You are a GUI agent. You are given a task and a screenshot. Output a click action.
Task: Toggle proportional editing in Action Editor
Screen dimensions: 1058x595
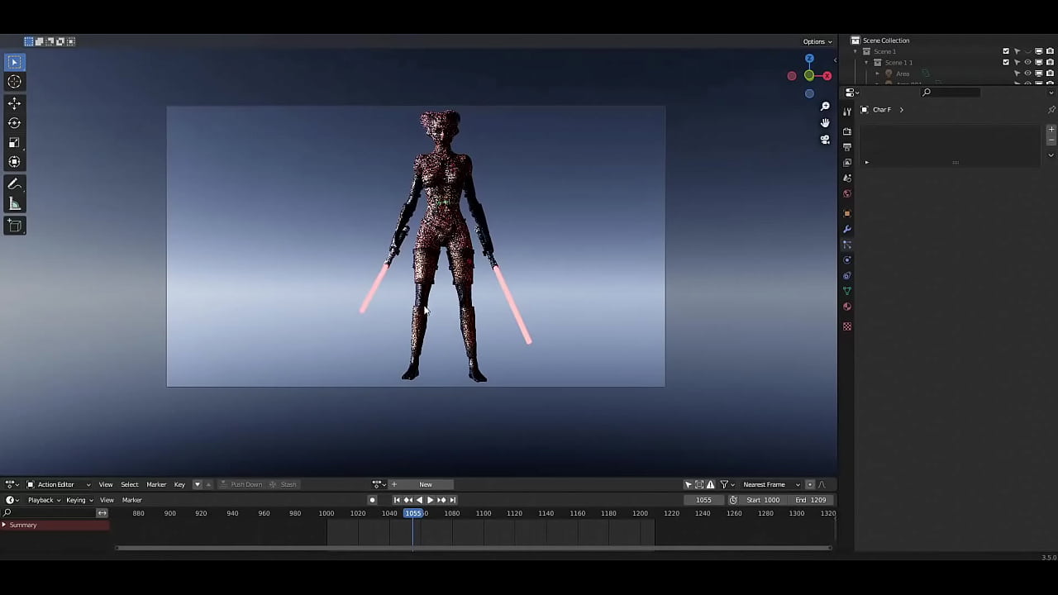click(809, 485)
